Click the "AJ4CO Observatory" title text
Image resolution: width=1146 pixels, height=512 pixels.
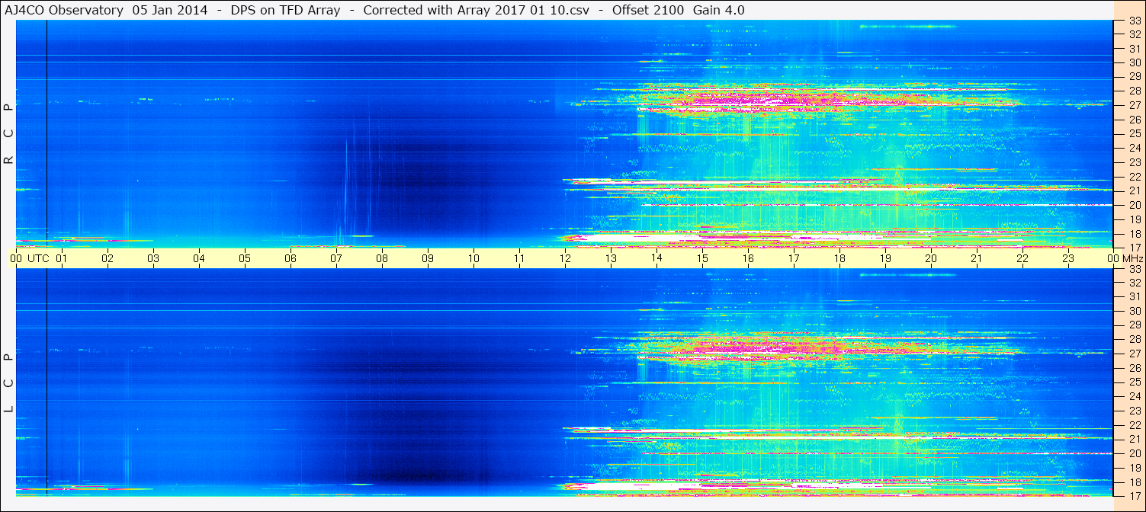[x=65, y=10]
